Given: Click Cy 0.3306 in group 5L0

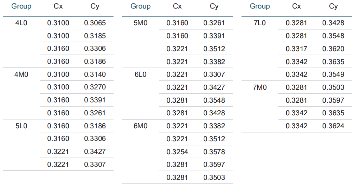Looking at the screenshot, I should (x=95, y=139).
